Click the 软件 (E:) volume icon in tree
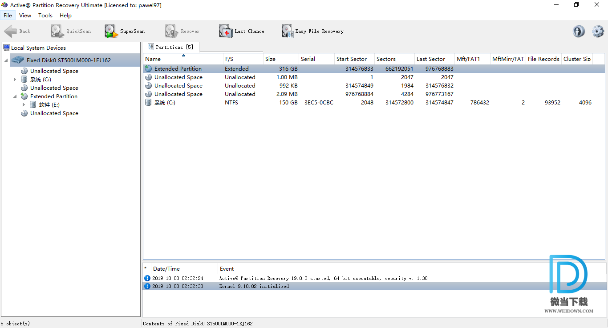Image resolution: width=608 pixels, height=328 pixels. click(x=33, y=104)
